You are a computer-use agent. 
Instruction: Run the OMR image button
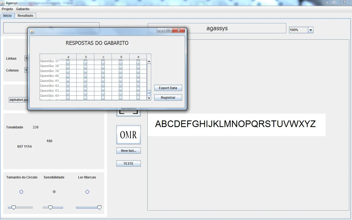128,135
